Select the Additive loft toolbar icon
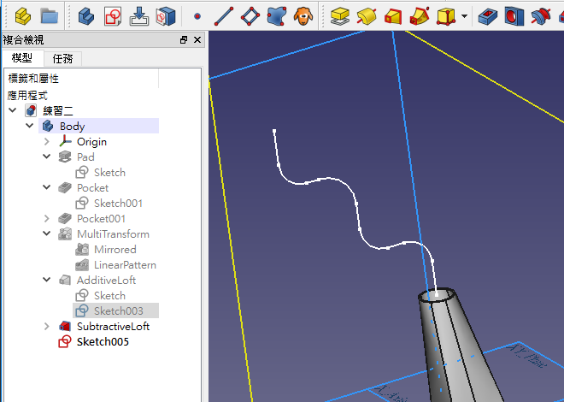 tap(393, 16)
